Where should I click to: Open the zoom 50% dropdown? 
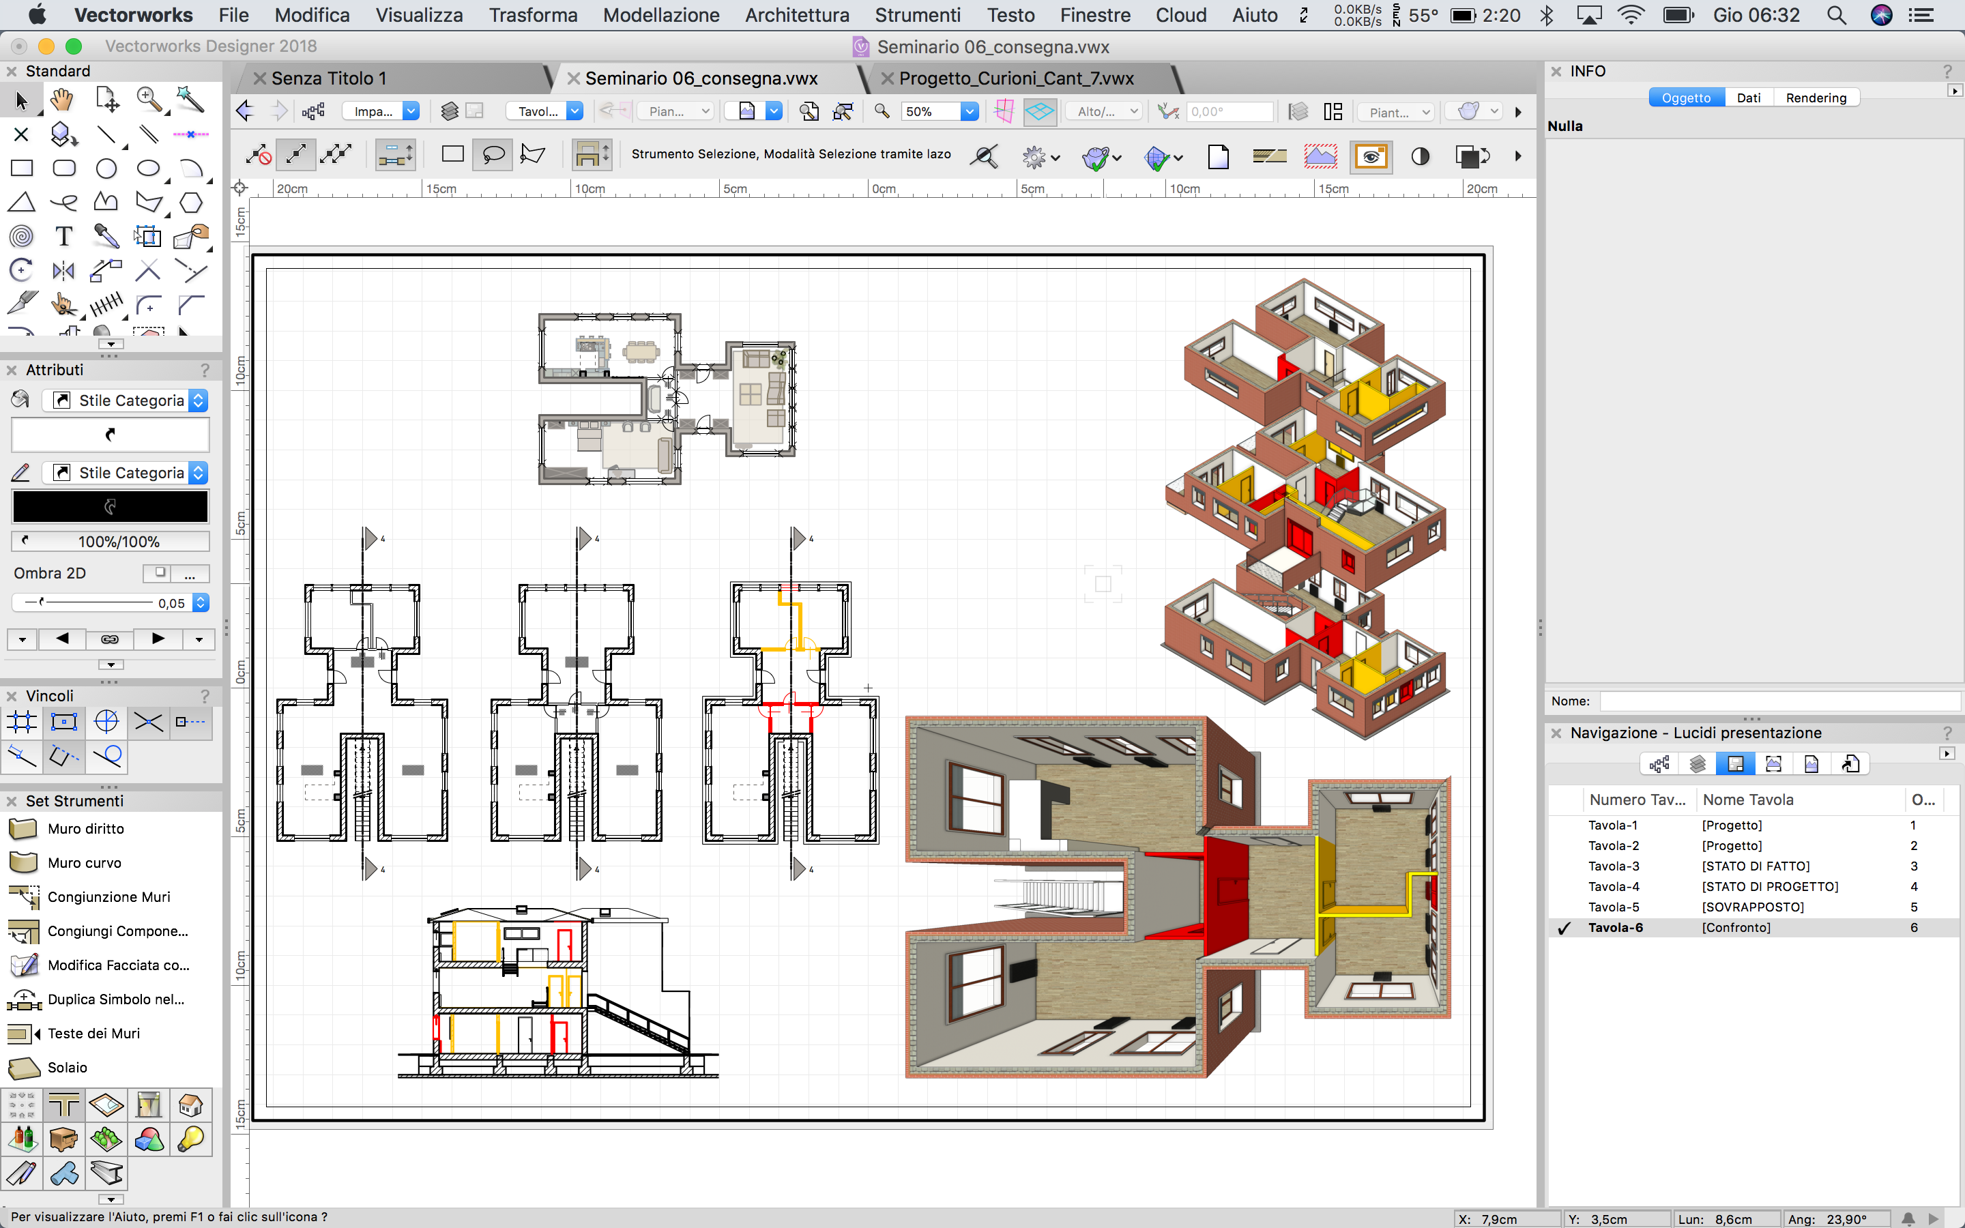[x=969, y=111]
